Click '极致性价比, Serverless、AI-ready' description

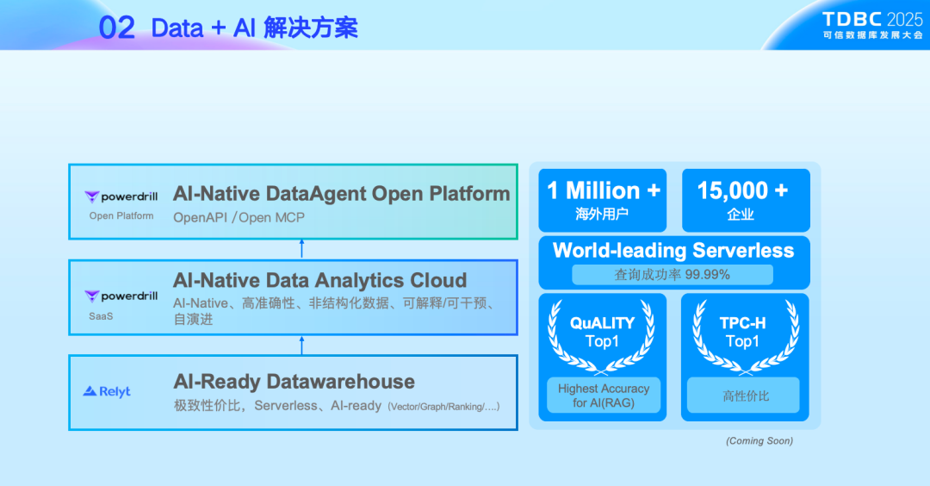277,405
